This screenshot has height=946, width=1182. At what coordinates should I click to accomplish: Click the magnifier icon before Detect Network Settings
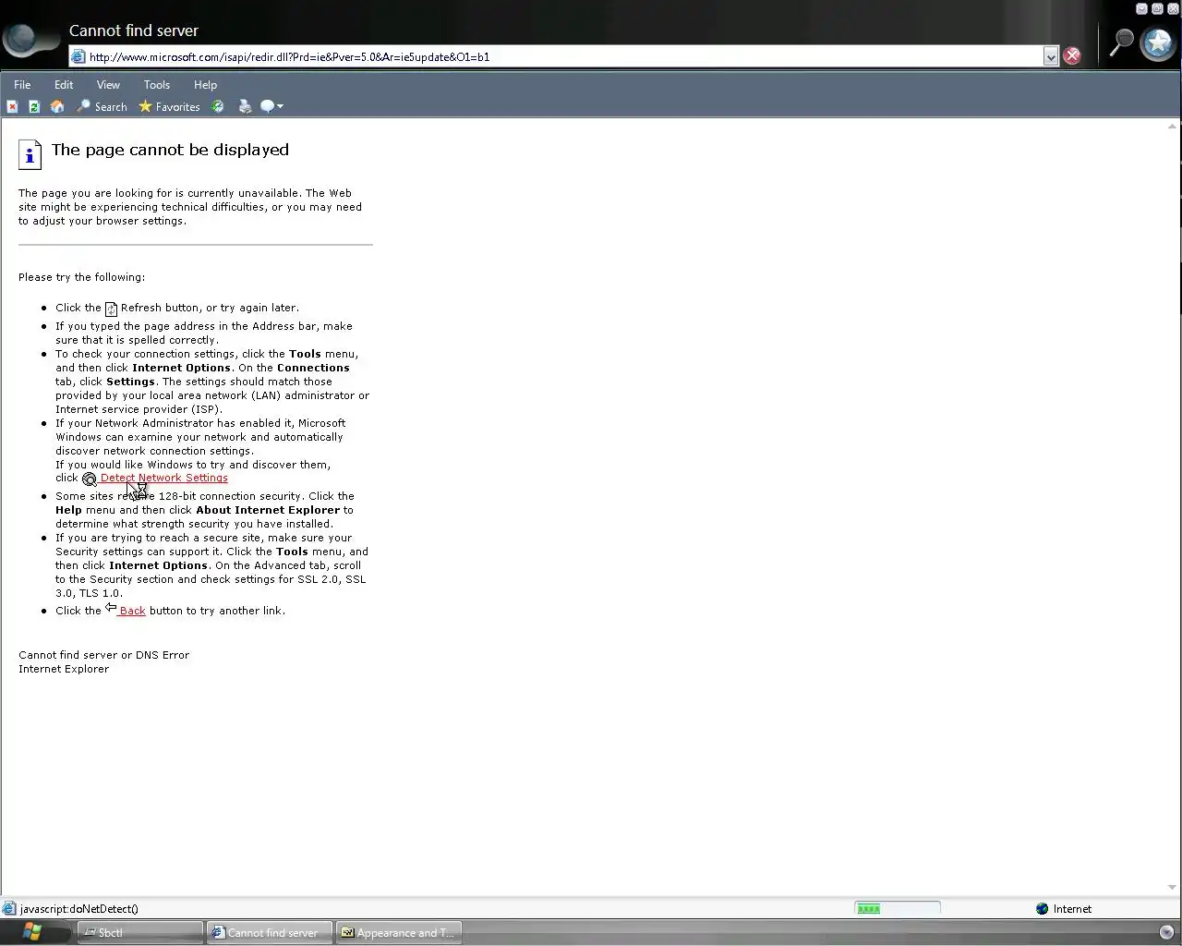click(x=90, y=479)
